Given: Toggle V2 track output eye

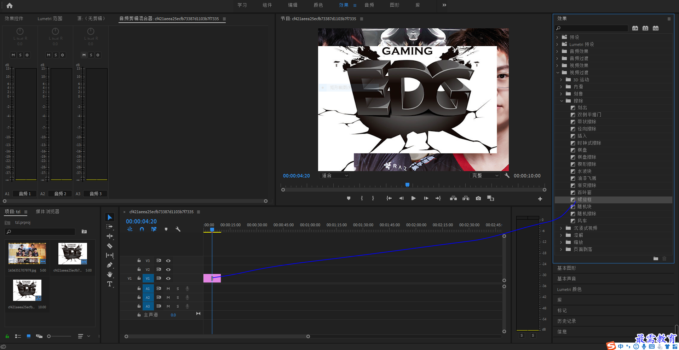Looking at the screenshot, I should click(168, 269).
